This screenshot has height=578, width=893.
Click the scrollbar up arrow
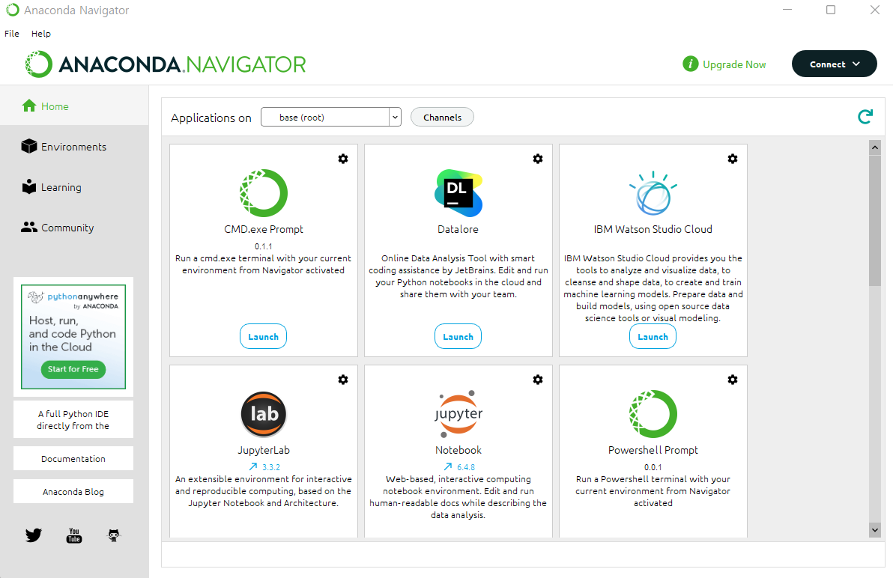click(x=875, y=147)
